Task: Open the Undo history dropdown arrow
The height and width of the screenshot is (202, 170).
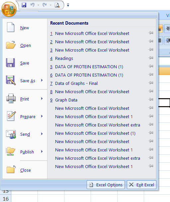Action: (x=38, y=5)
